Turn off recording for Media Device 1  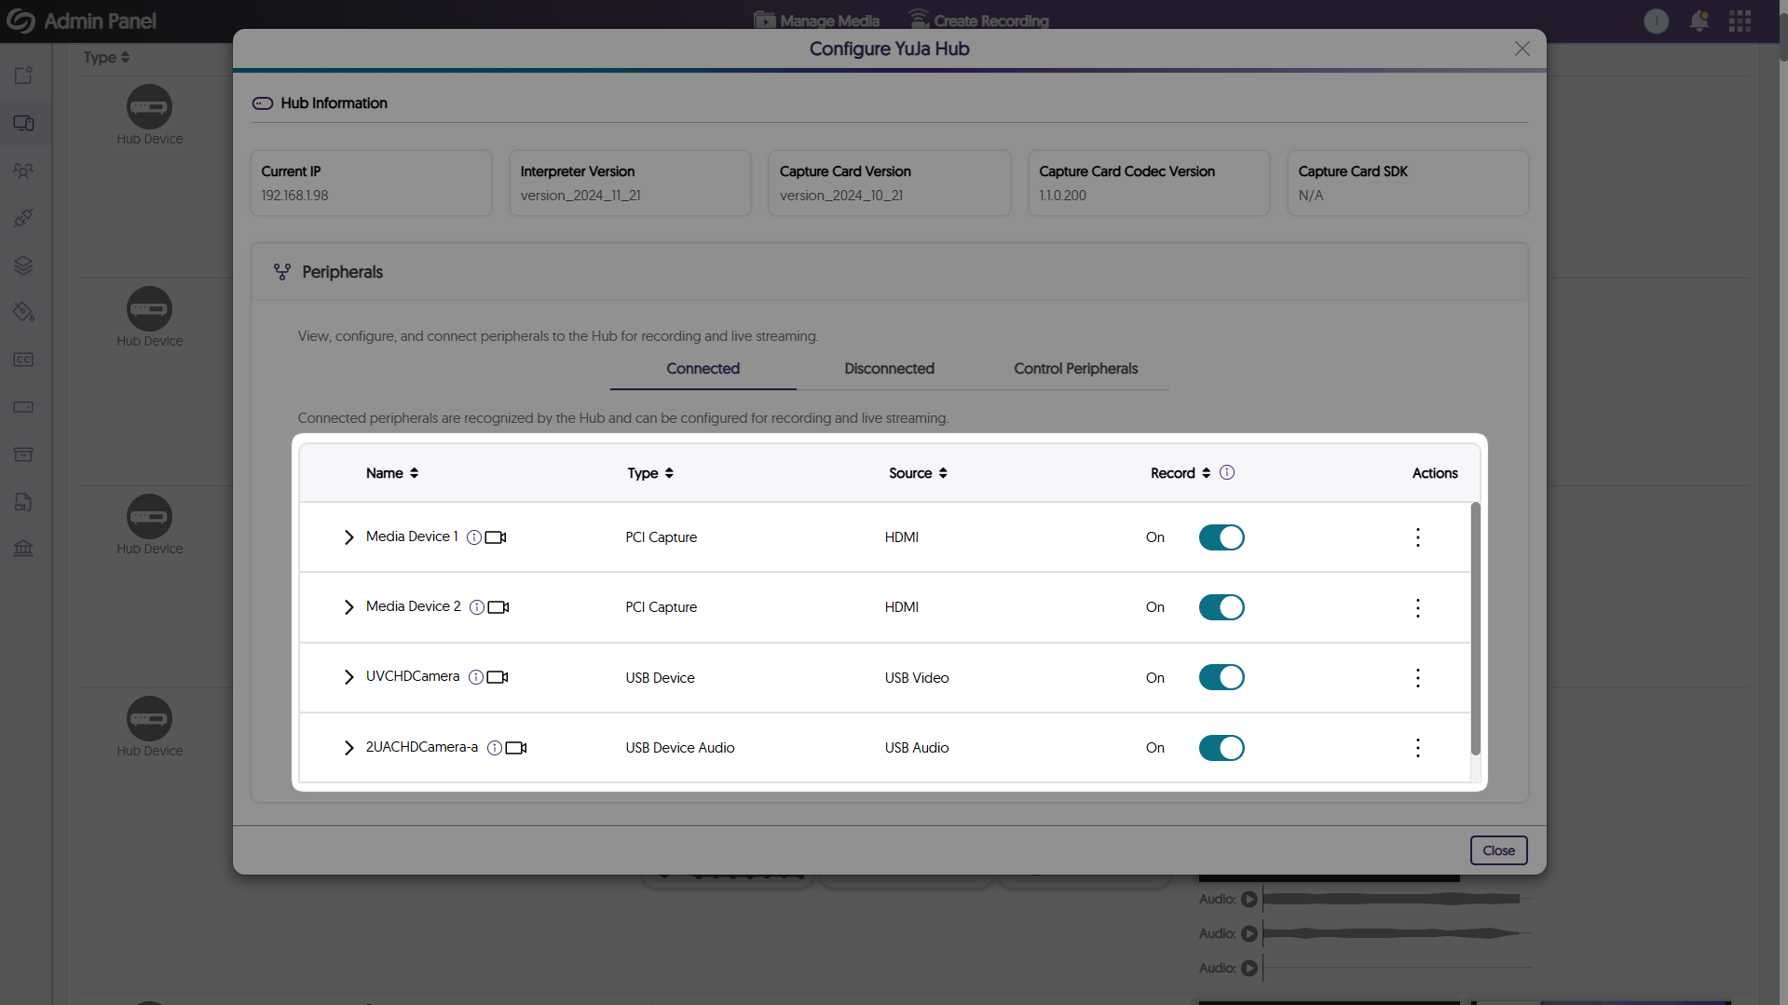(x=1222, y=536)
